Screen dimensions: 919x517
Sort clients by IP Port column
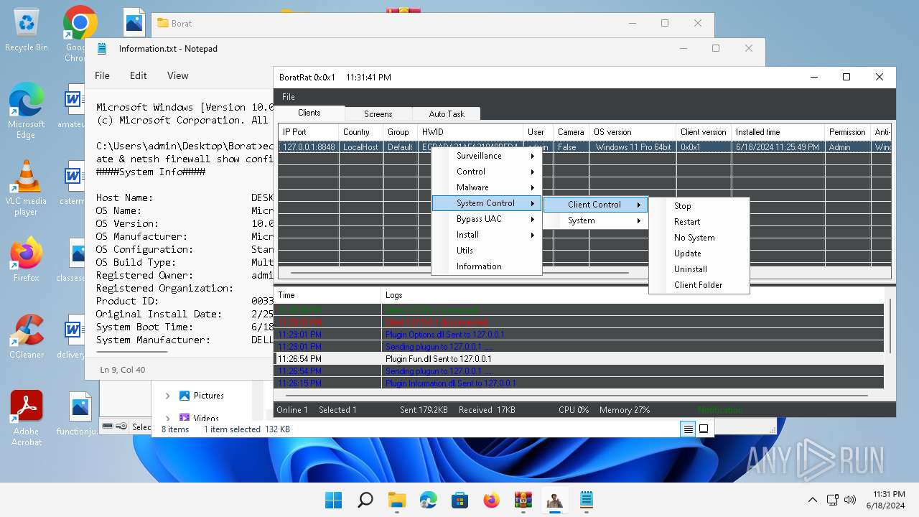308,132
